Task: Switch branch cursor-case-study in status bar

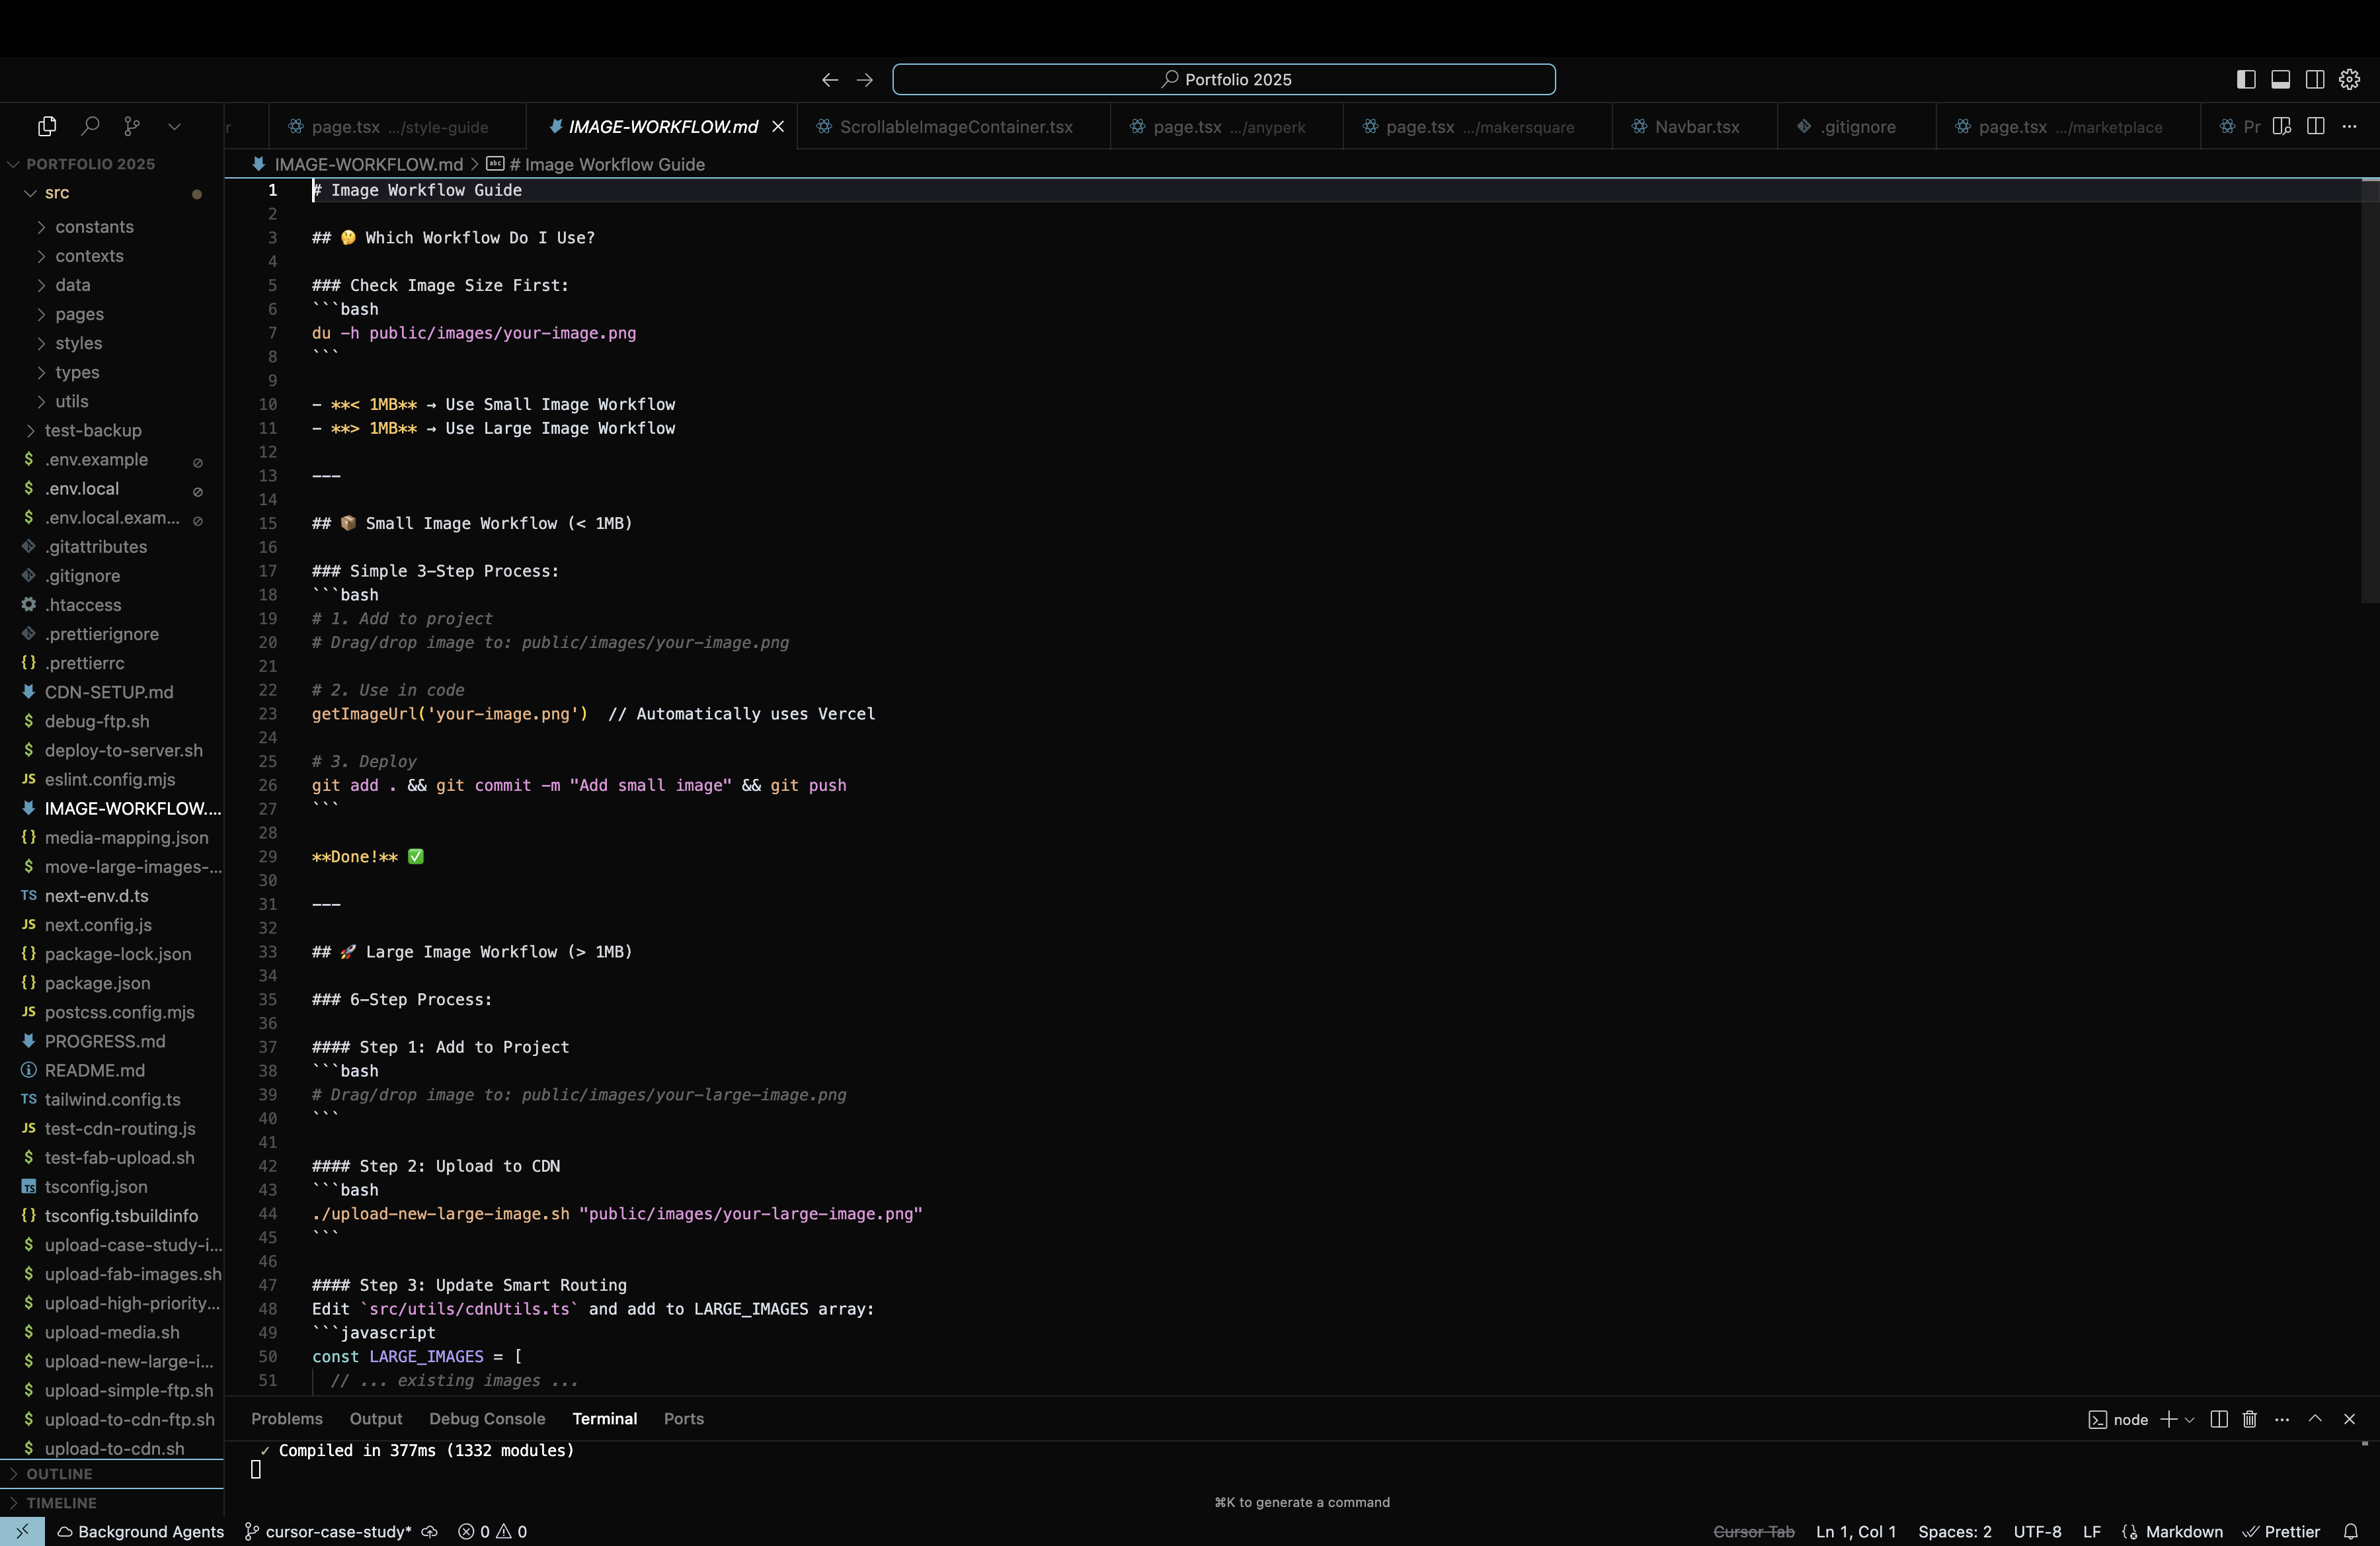Action: [329, 1532]
